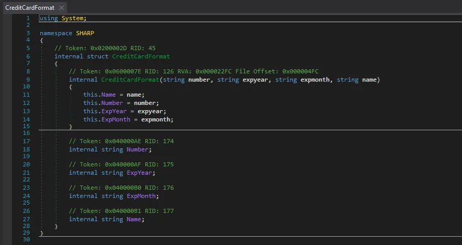Click line number 16 in the gutter
Image resolution: width=462 pixels, height=245 pixels.
coord(26,133)
